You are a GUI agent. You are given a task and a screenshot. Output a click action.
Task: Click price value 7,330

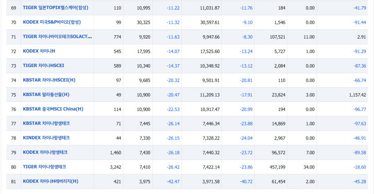145,138
